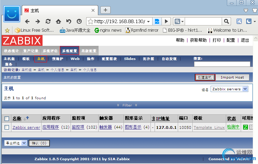Viewport: 258px width, 164px height.
Task: Open a new tab with plus
Action: pyautogui.click(x=105, y=10)
